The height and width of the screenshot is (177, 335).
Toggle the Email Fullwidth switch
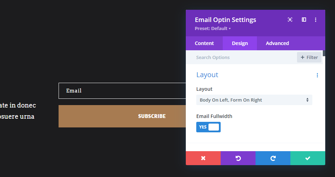point(208,127)
